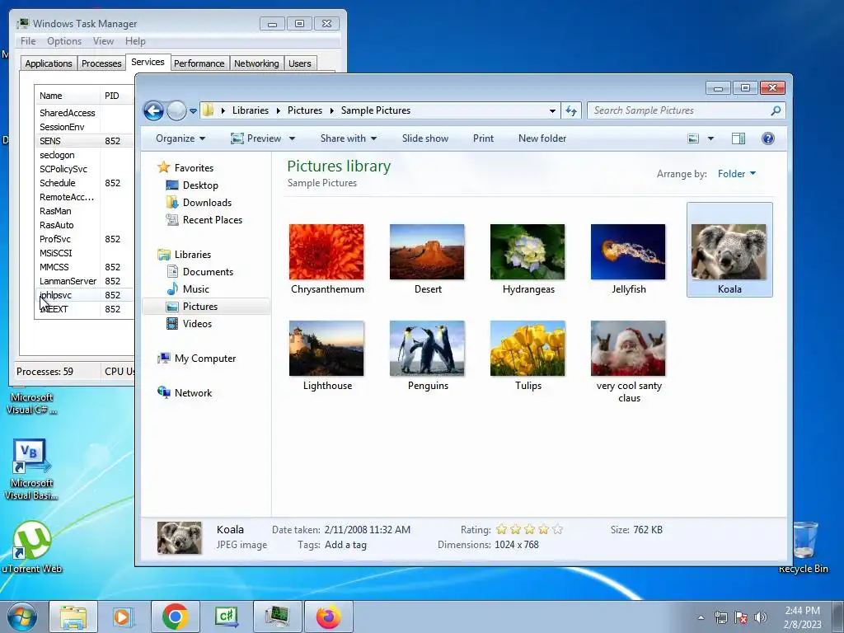Click Libraries in the address breadcrumb
Image resolution: width=844 pixels, height=633 pixels.
coord(251,110)
